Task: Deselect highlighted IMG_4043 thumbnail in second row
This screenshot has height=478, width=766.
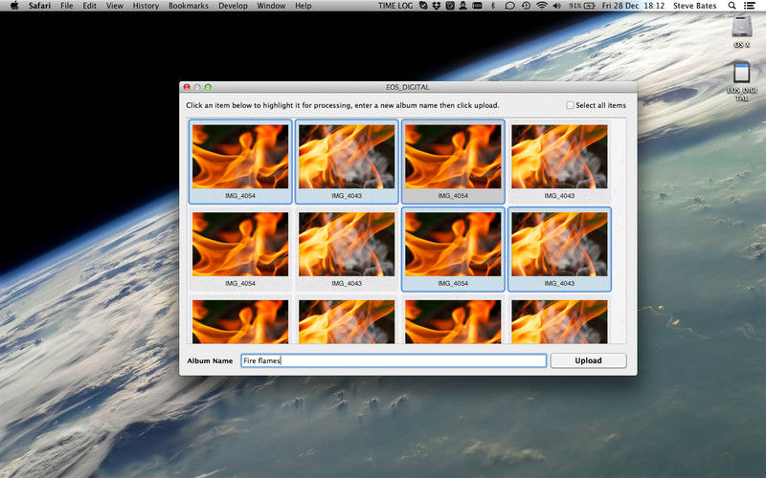Action: [x=559, y=250]
